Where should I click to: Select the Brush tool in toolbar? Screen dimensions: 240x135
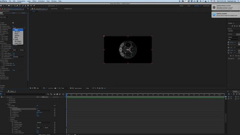[23, 6]
